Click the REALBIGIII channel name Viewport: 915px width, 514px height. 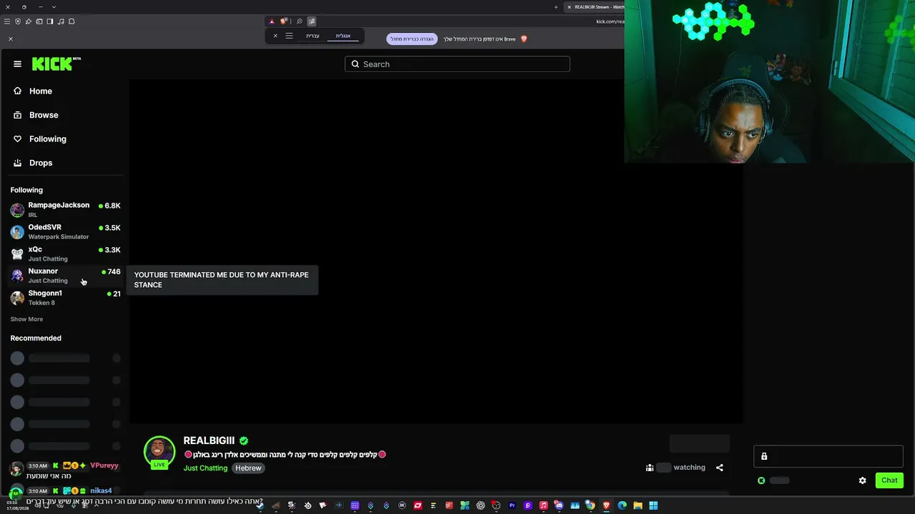click(x=209, y=441)
